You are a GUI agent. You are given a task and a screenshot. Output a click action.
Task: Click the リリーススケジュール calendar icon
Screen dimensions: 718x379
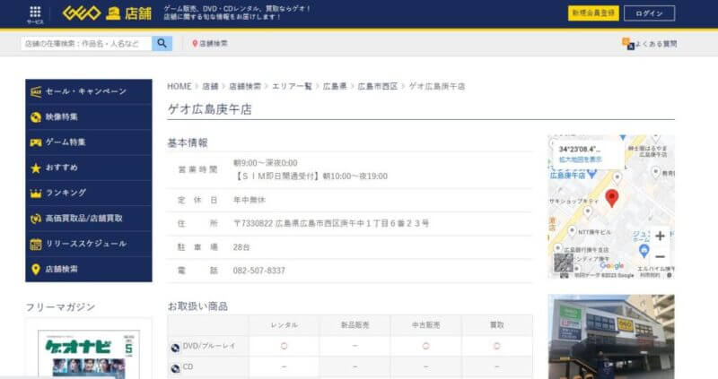click(x=36, y=244)
